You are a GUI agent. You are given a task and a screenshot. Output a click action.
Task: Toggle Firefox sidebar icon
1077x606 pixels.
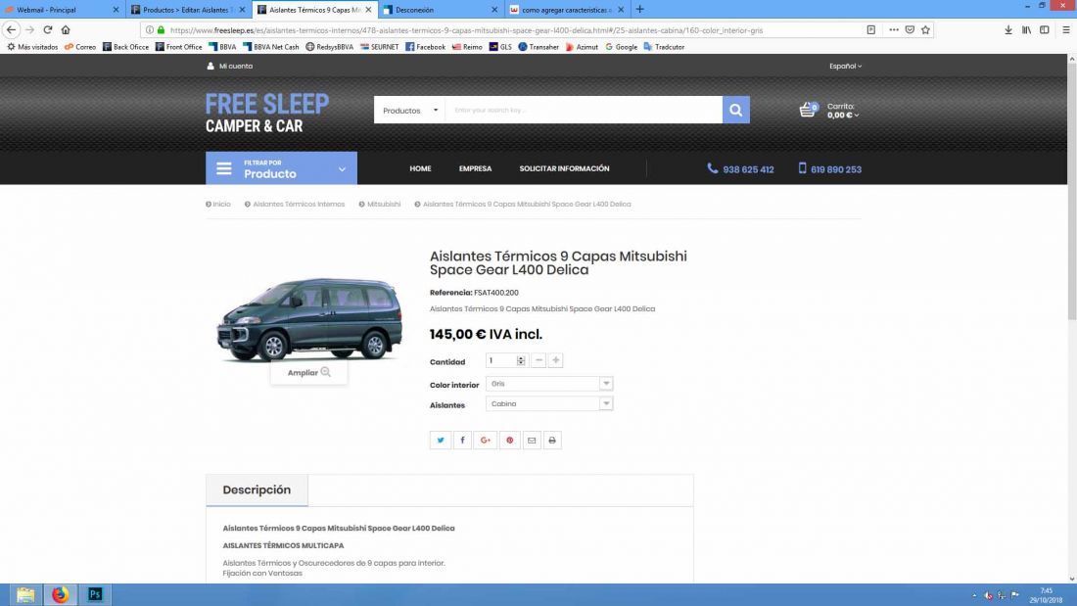tap(1044, 29)
